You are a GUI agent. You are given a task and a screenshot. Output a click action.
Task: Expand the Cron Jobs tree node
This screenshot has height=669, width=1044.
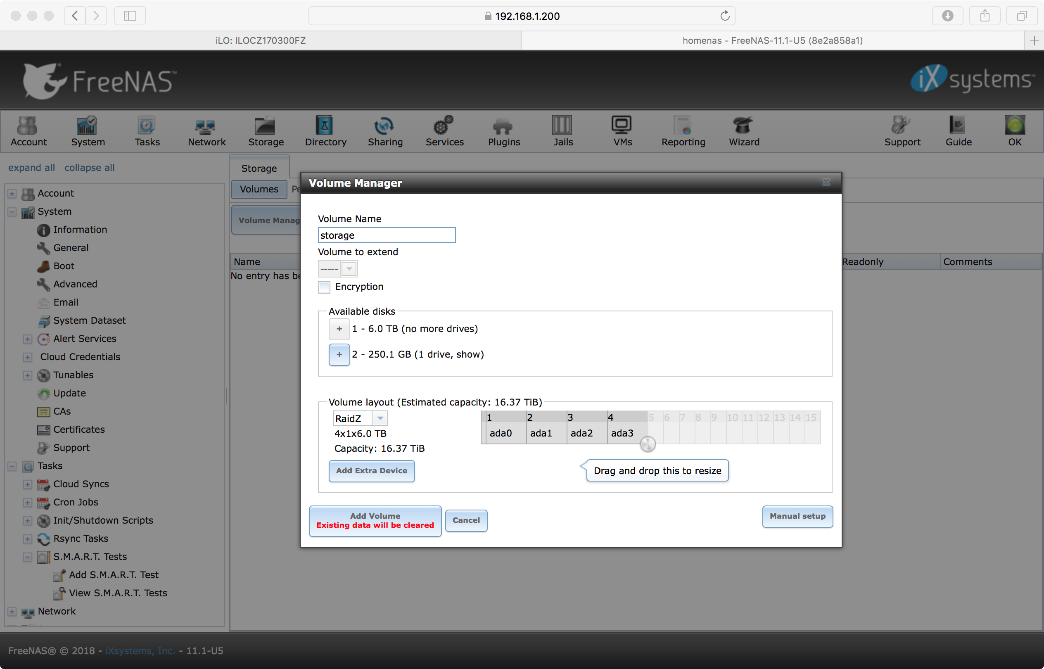click(x=27, y=503)
